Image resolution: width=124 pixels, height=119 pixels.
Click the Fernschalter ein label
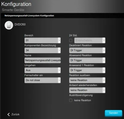pos(33,75)
